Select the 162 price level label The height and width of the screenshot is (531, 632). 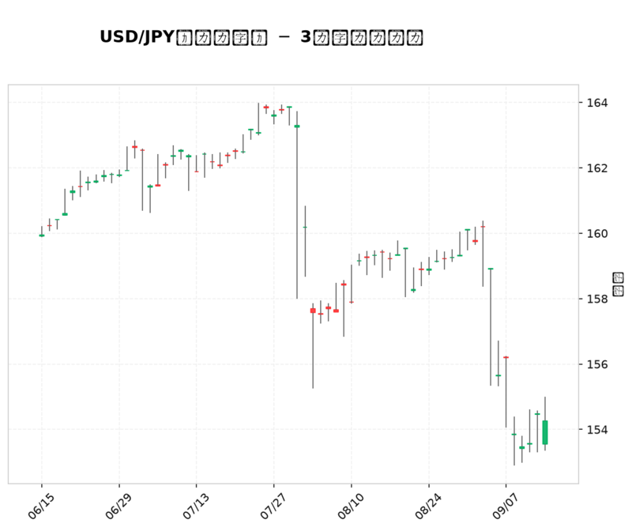pos(597,168)
